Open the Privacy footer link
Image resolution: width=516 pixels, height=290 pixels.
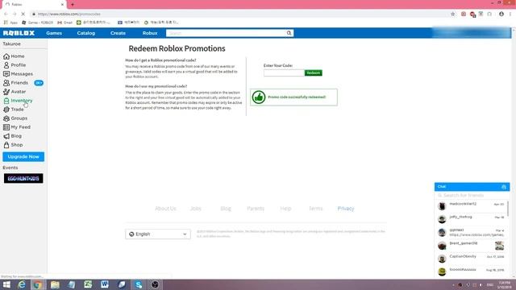pos(346,209)
